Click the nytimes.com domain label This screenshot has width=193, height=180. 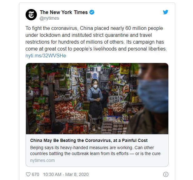tap(42, 160)
